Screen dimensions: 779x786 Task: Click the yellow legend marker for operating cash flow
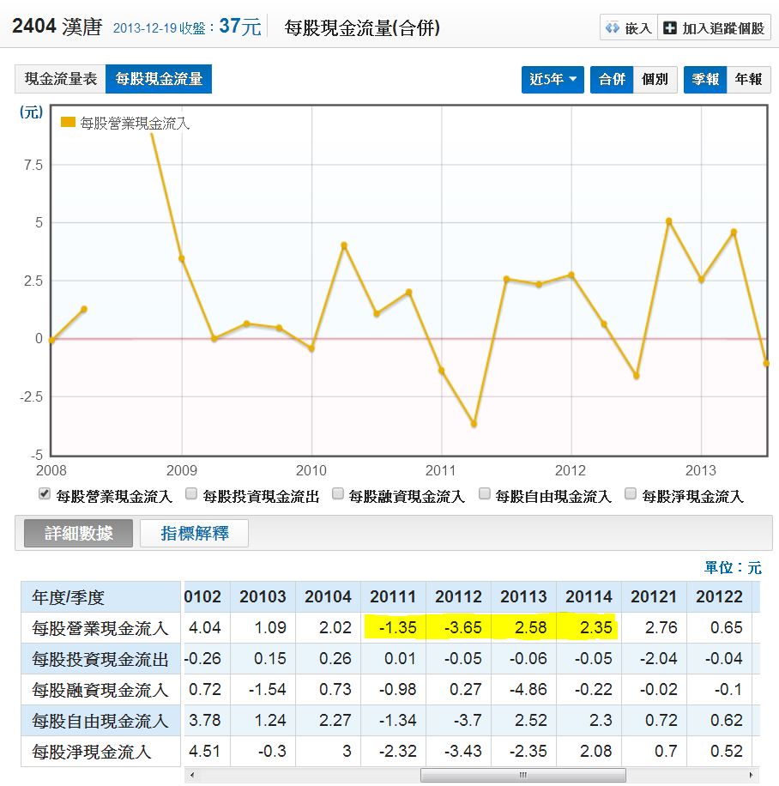pos(68,123)
